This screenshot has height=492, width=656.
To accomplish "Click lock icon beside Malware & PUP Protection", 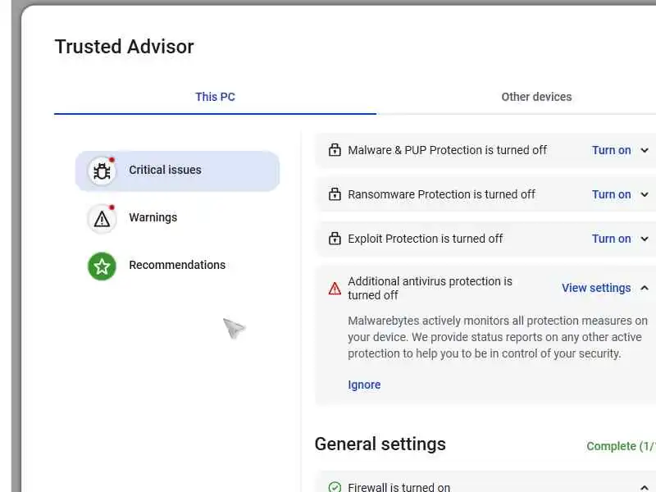I will pyautogui.click(x=335, y=150).
